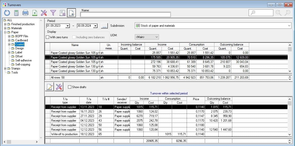This screenshot has height=146, width=295.
Task: Open the Subdivision dropdown list
Action: (289, 26)
